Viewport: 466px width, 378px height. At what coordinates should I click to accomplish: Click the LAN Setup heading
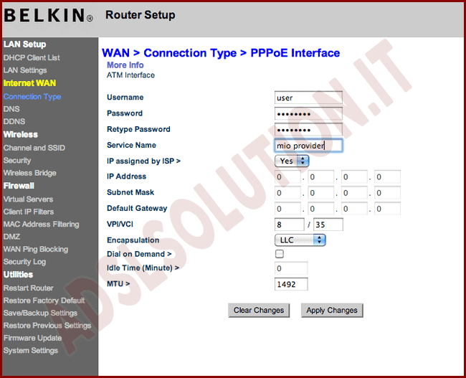pos(24,44)
